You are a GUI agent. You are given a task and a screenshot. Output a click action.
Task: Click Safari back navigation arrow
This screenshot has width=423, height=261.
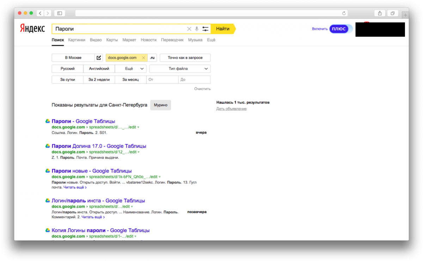point(40,13)
